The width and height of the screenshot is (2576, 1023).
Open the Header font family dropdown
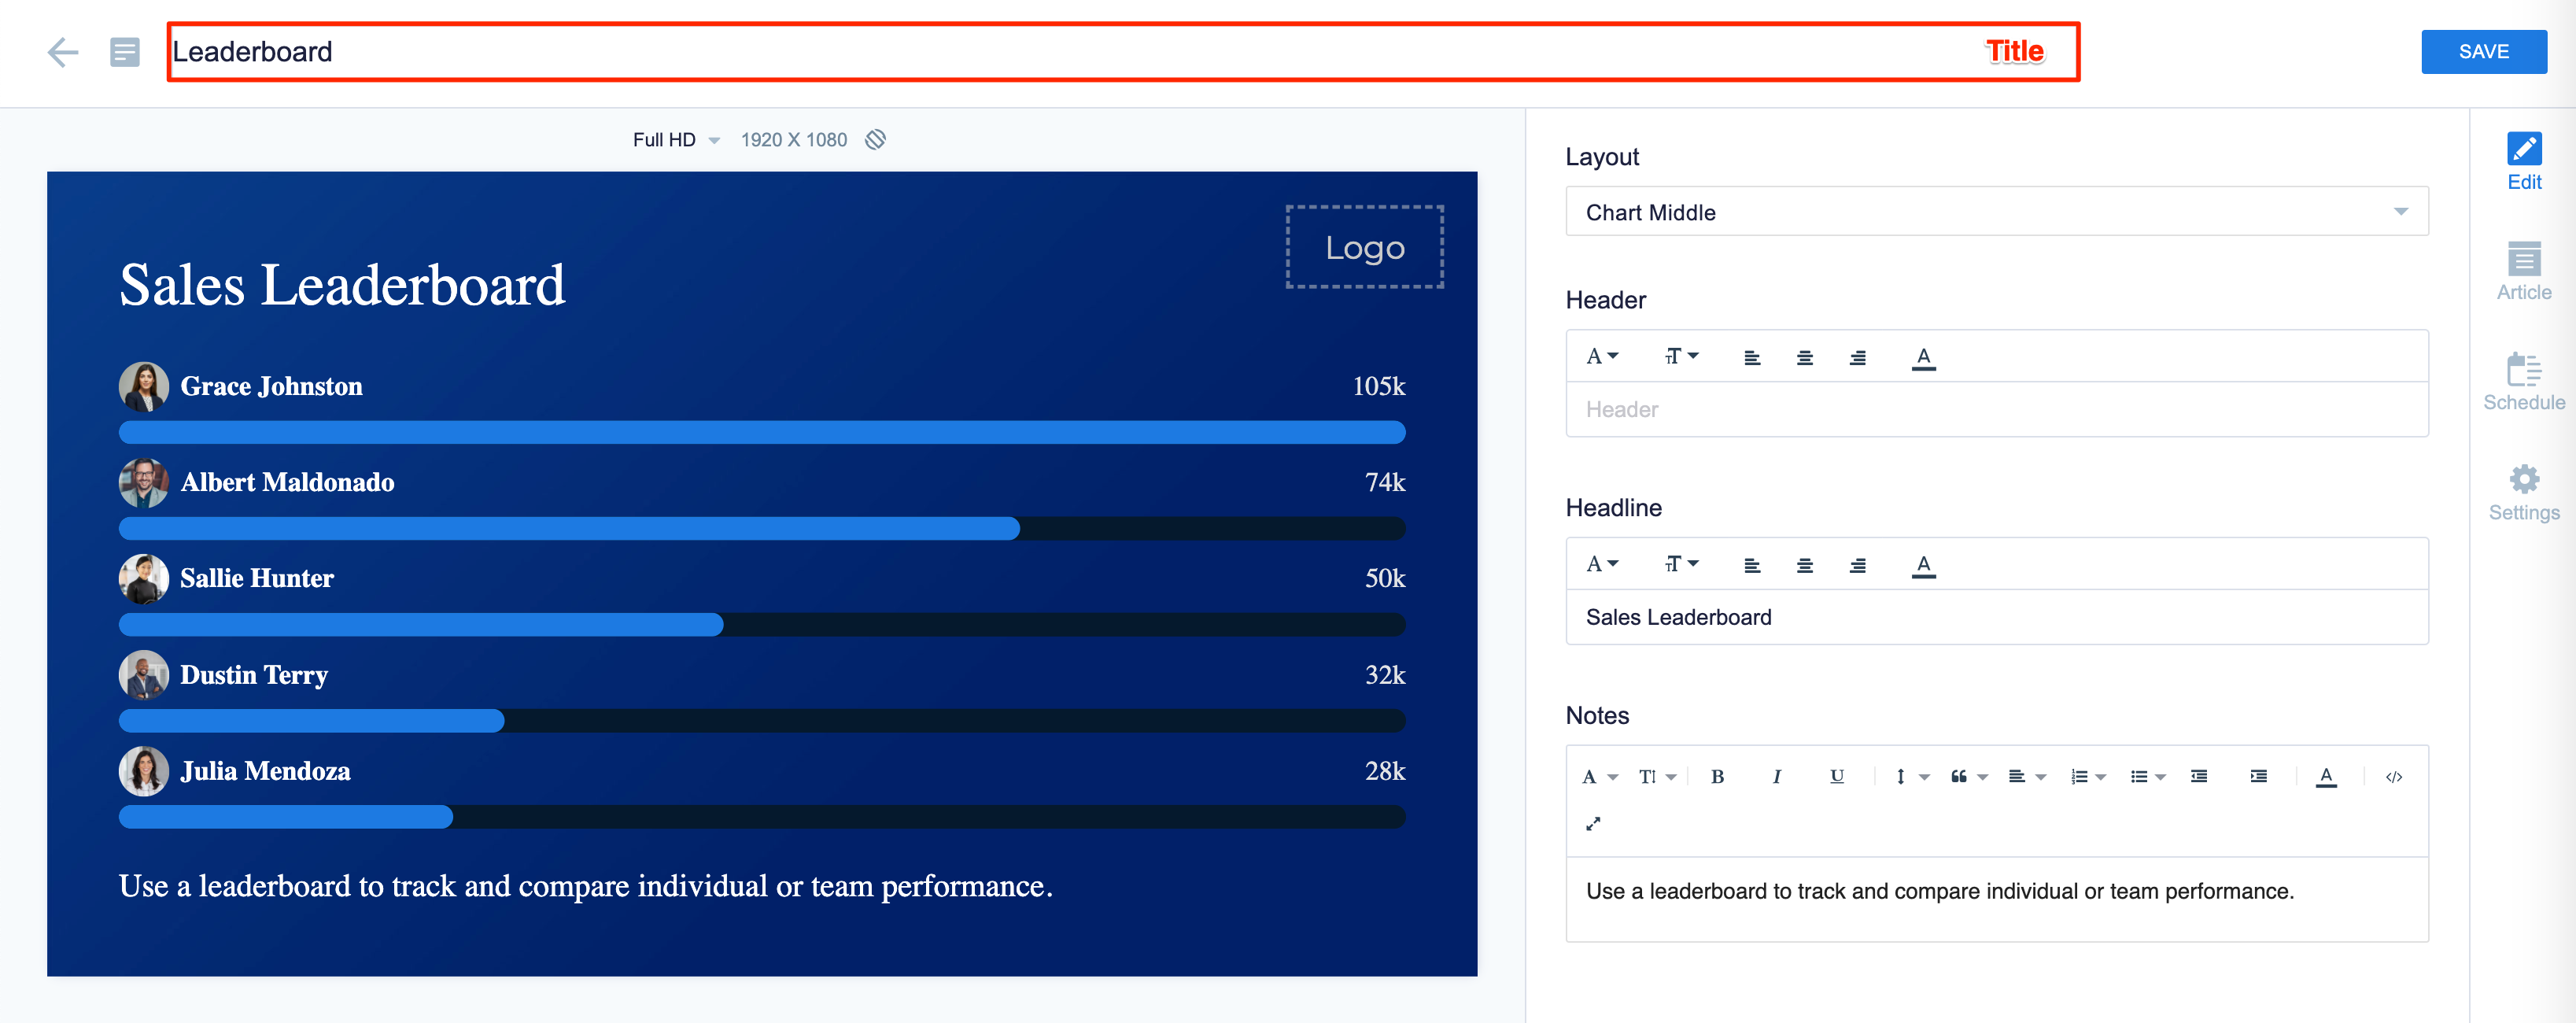pyautogui.click(x=1602, y=356)
